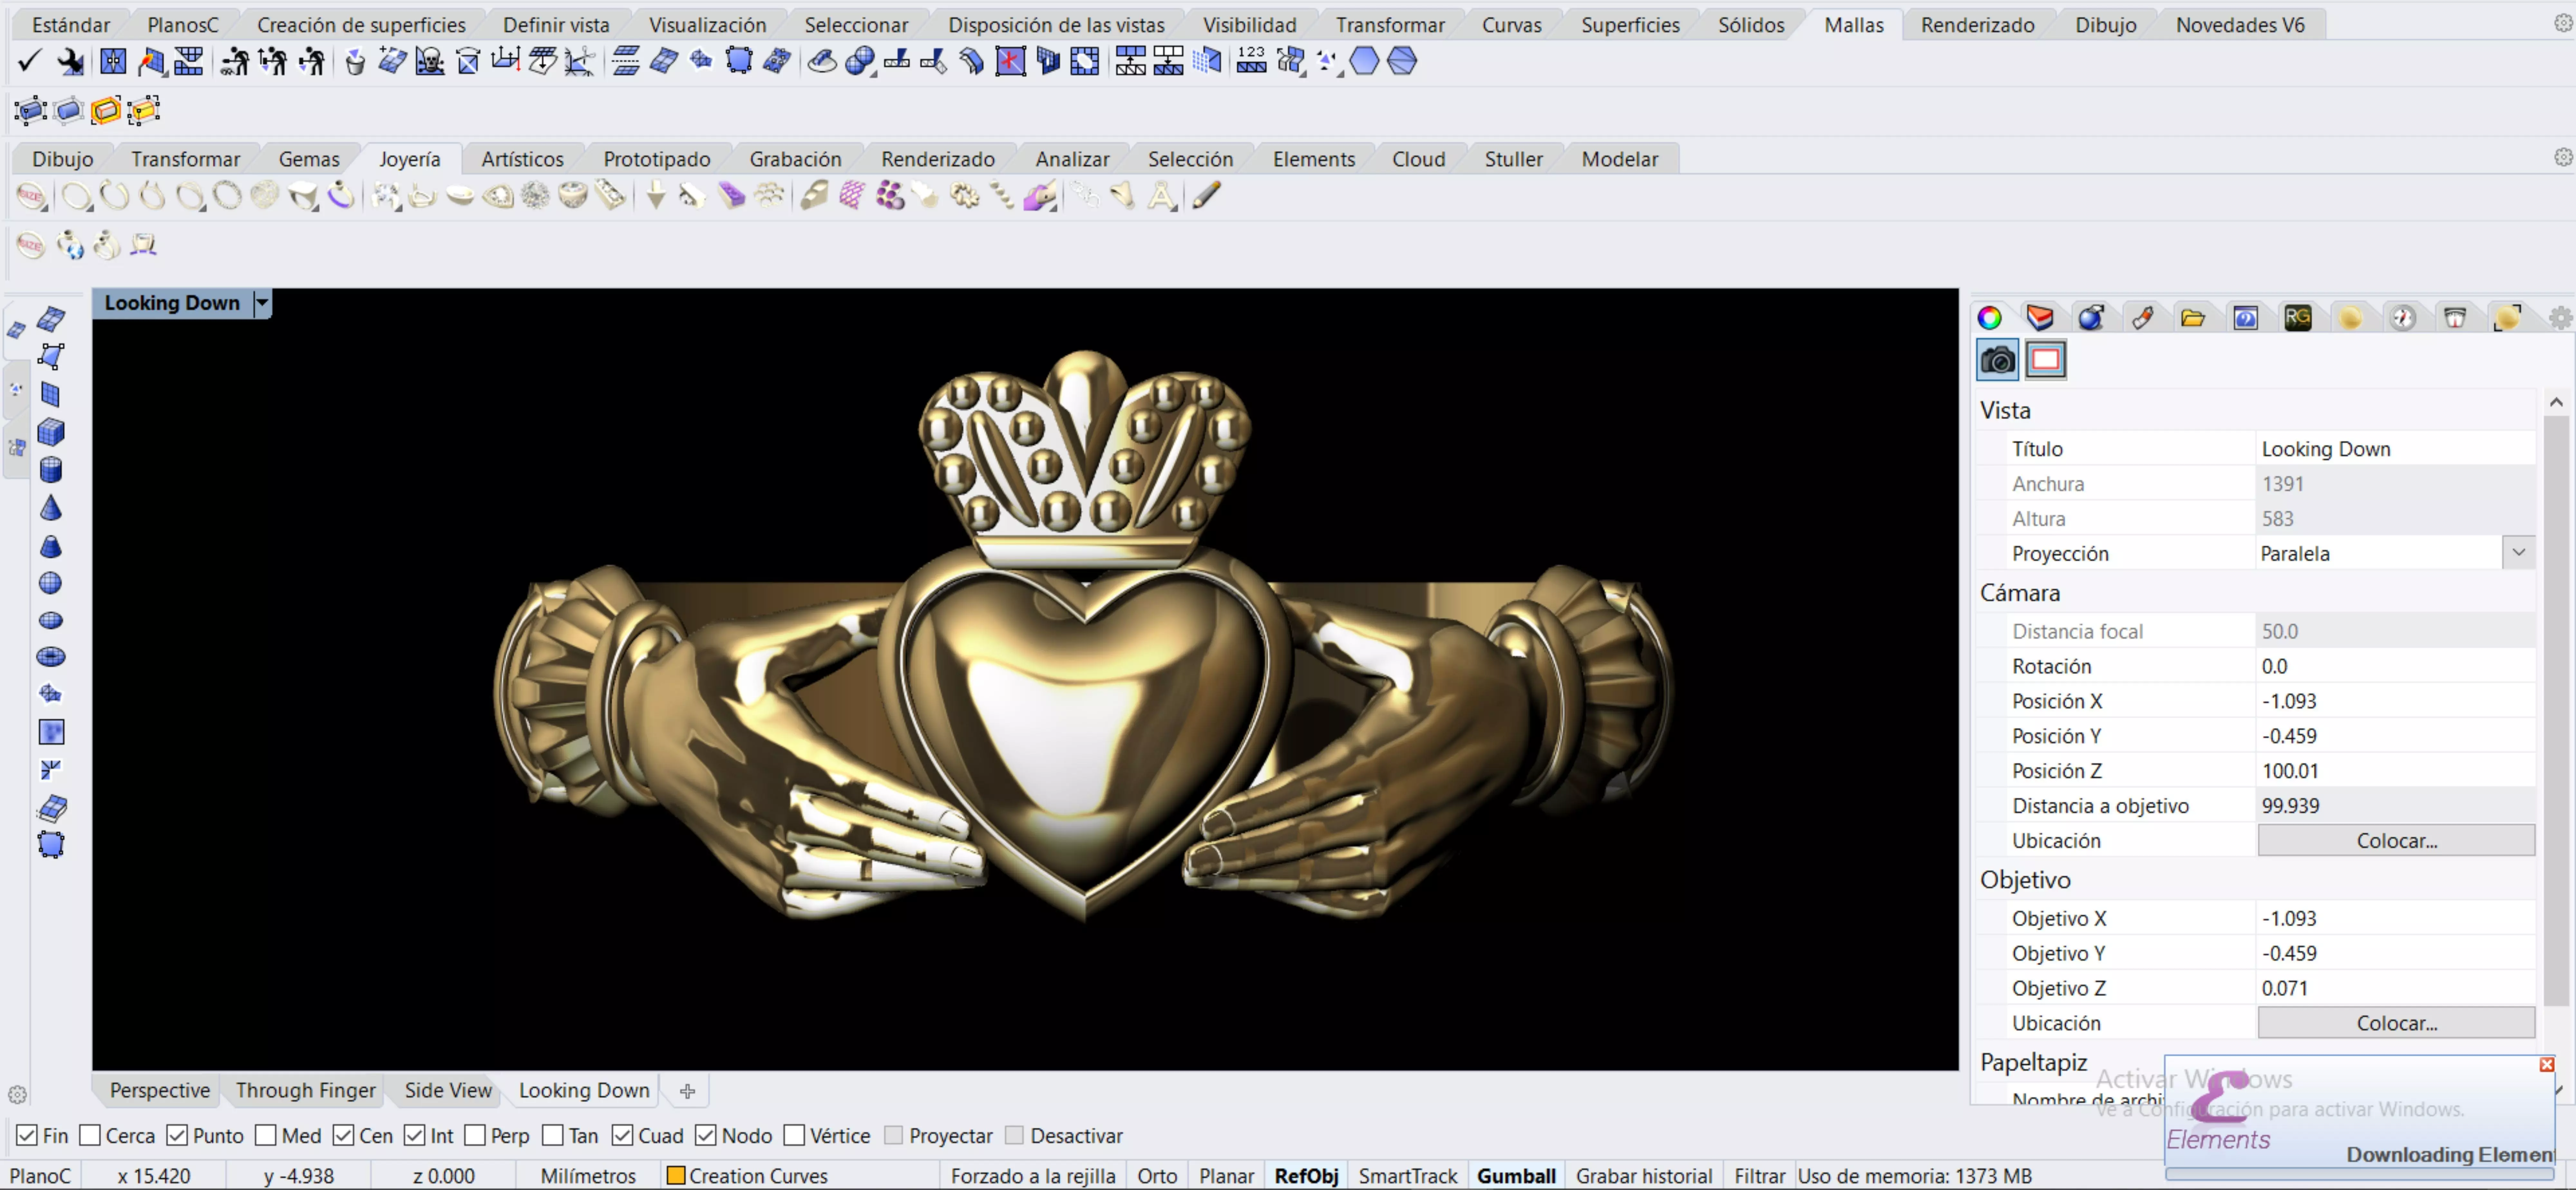Open the help question mark panel icon

[2246, 318]
